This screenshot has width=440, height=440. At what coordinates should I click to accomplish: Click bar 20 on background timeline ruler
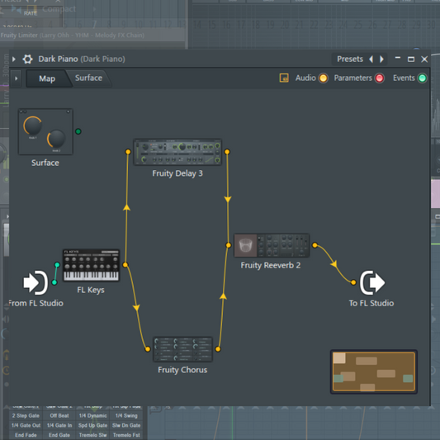point(285,25)
